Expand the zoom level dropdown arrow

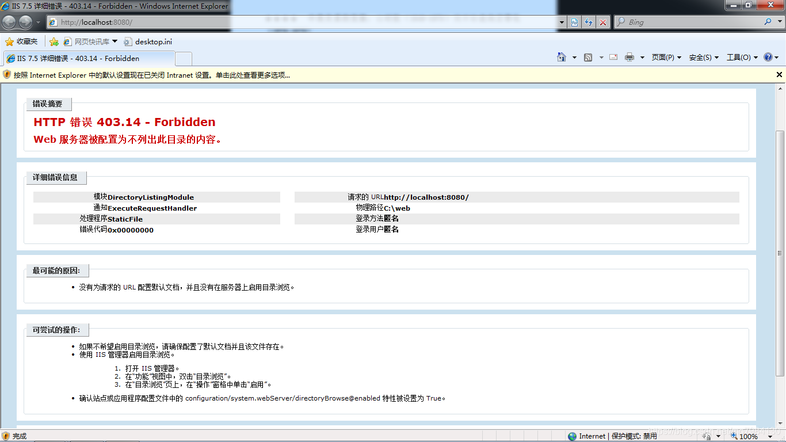click(x=770, y=436)
